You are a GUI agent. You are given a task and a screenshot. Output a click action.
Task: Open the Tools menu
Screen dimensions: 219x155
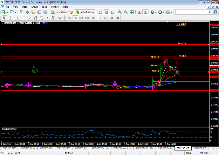(x=45, y=7)
